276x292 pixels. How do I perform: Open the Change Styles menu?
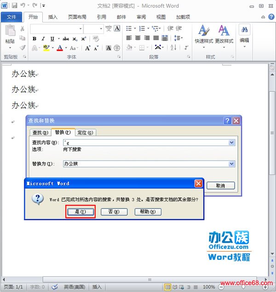224,37
